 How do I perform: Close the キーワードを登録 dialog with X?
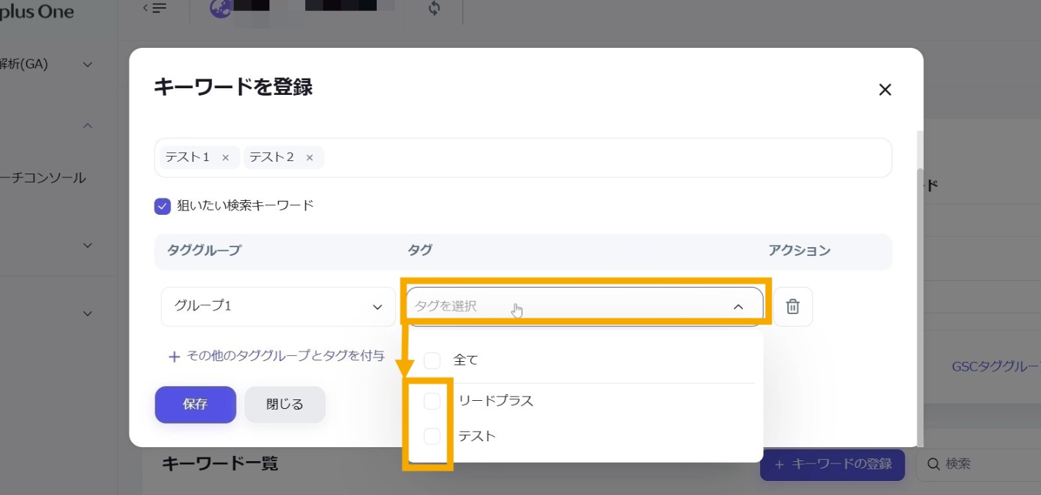884,90
